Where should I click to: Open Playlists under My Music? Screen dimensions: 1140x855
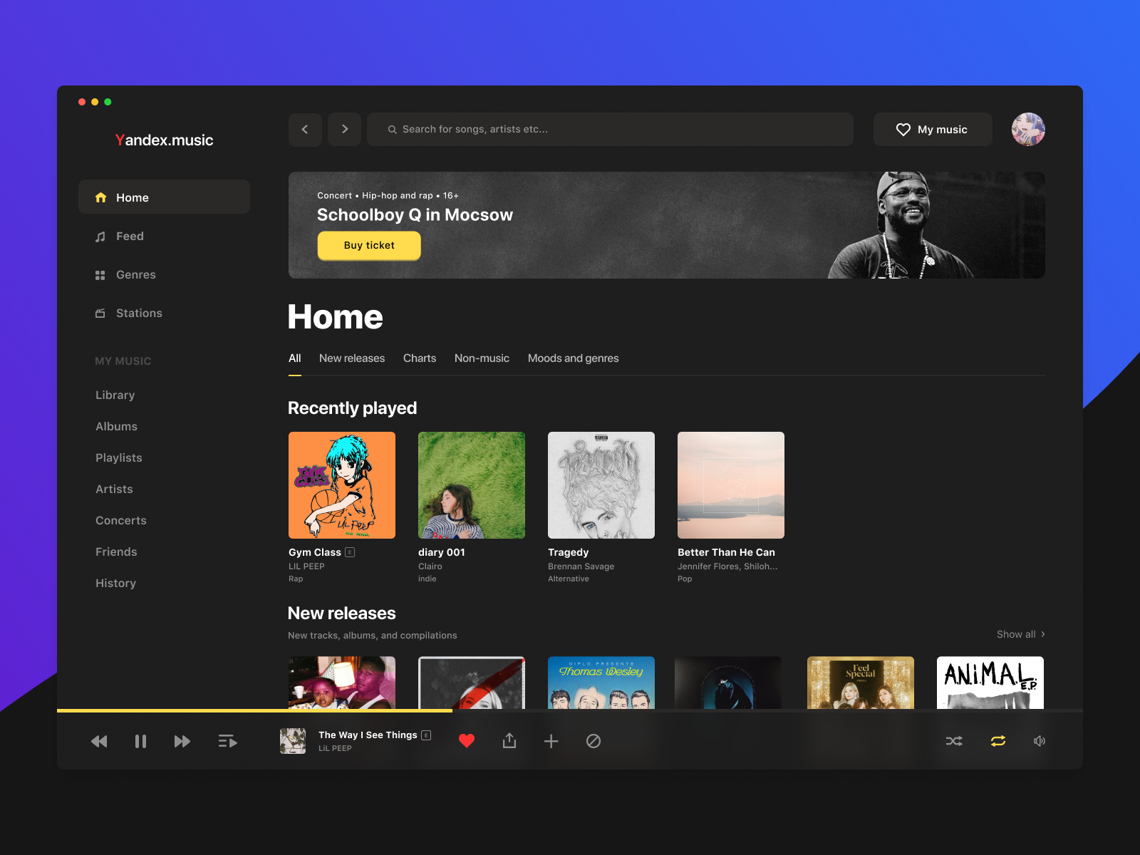pos(118,458)
